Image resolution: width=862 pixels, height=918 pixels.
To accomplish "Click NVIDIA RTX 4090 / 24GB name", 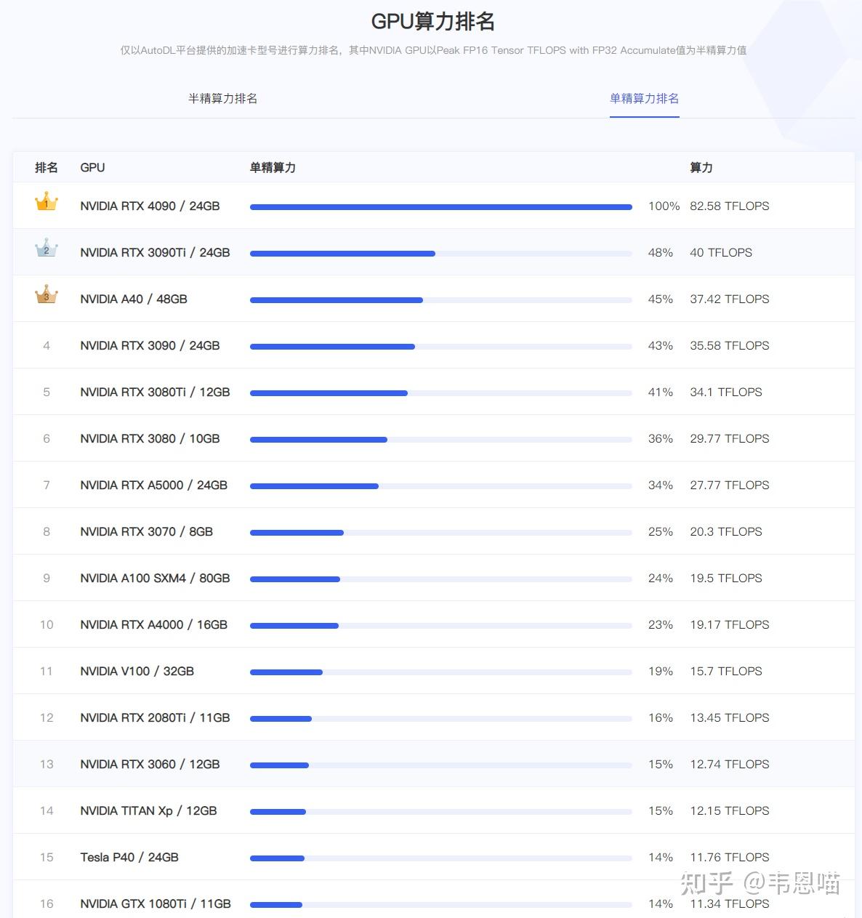I will click(x=150, y=206).
